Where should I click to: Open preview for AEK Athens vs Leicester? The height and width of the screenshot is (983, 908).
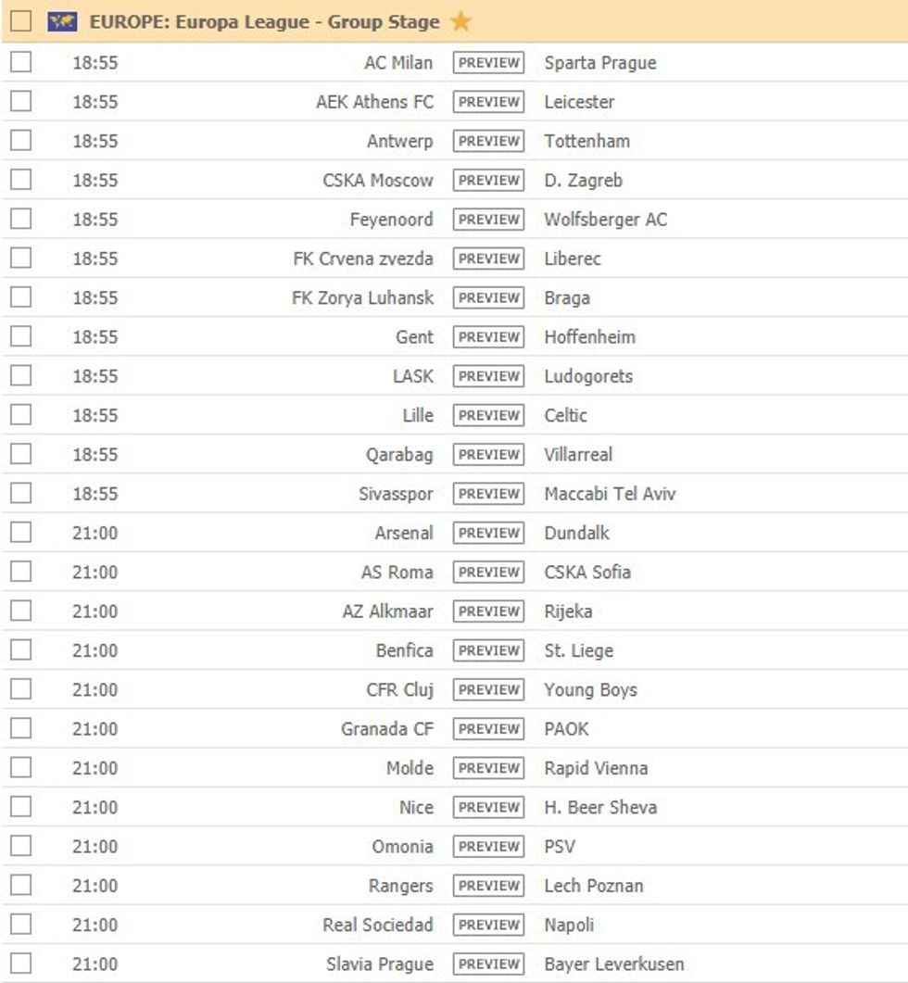(488, 102)
